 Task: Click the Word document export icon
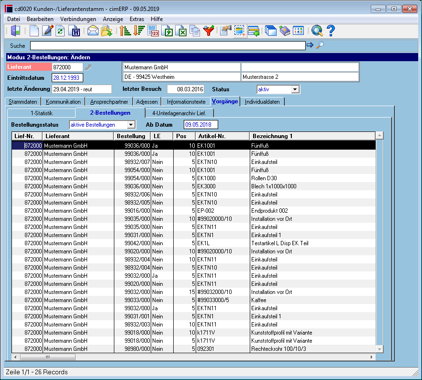pos(74,31)
